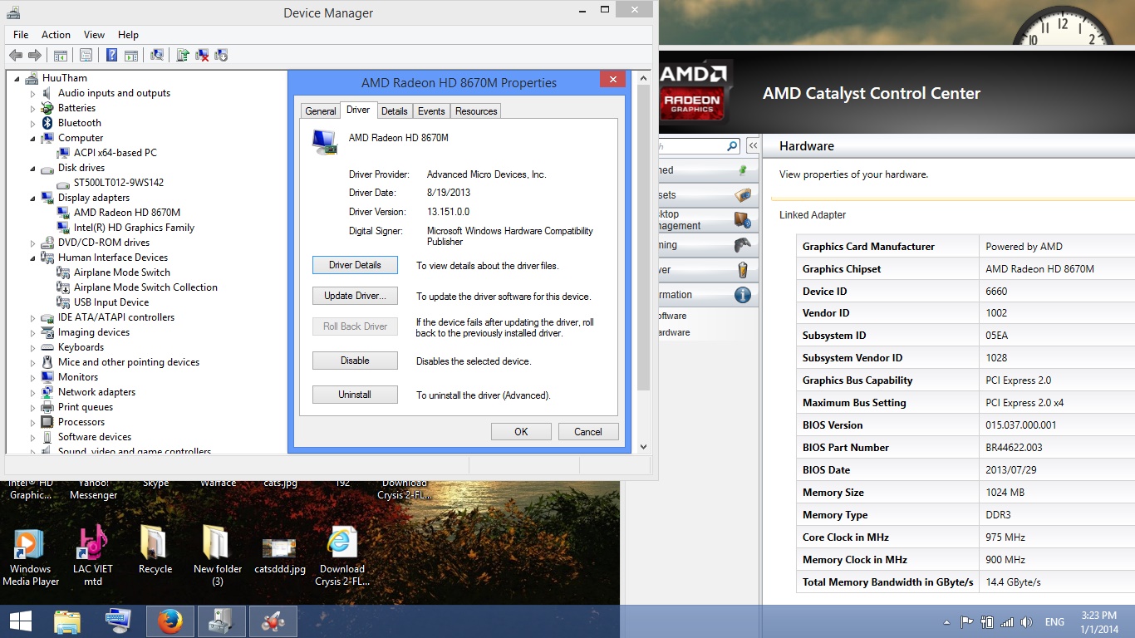This screenshot has height=638, width=1135.
Task: Click Desktop Management monitor icon in Catalyst
Action: [743, 220]
